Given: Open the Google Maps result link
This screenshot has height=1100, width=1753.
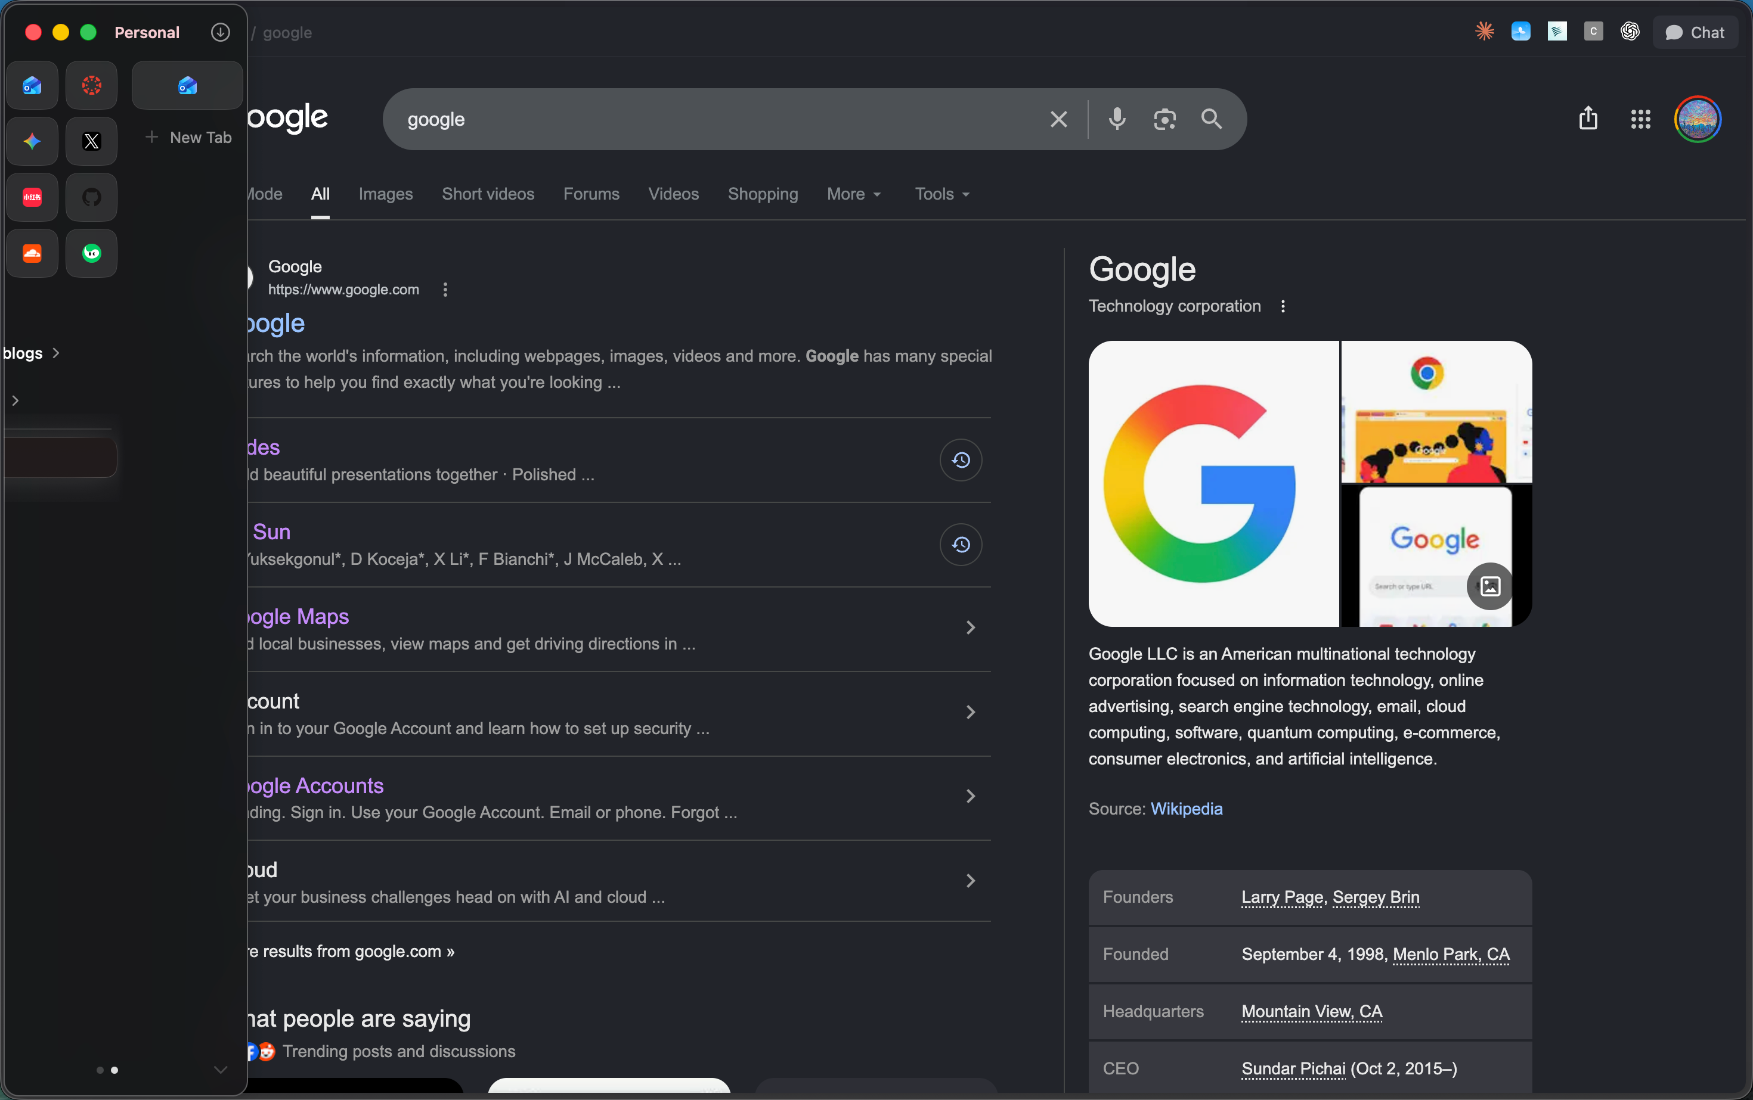Looking at the screenshot, I should [299, 617].
